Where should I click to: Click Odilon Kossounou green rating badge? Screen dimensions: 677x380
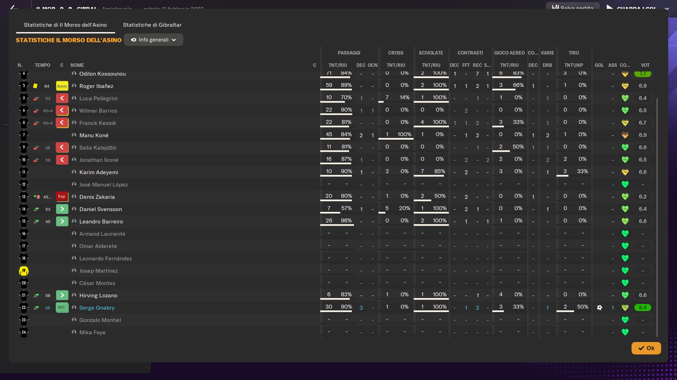642,74
